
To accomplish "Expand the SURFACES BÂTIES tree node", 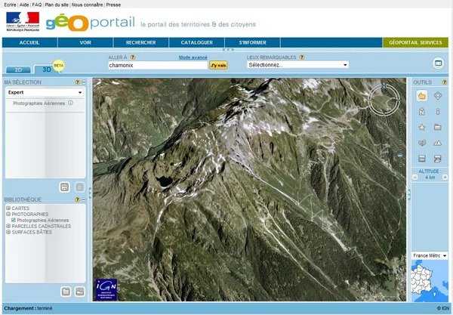I will click(8, 232).
